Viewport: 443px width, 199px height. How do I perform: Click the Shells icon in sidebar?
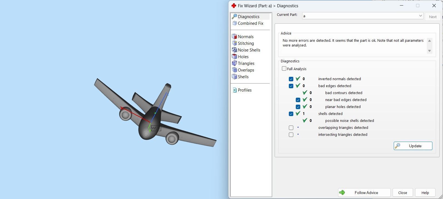[235, 77]
